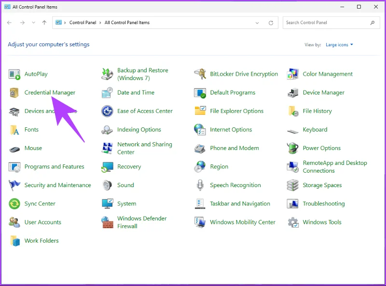Click the User Accounts icon
Image resolution: width=386 pixels, height=286 pixels.
(x=14, y=222)
